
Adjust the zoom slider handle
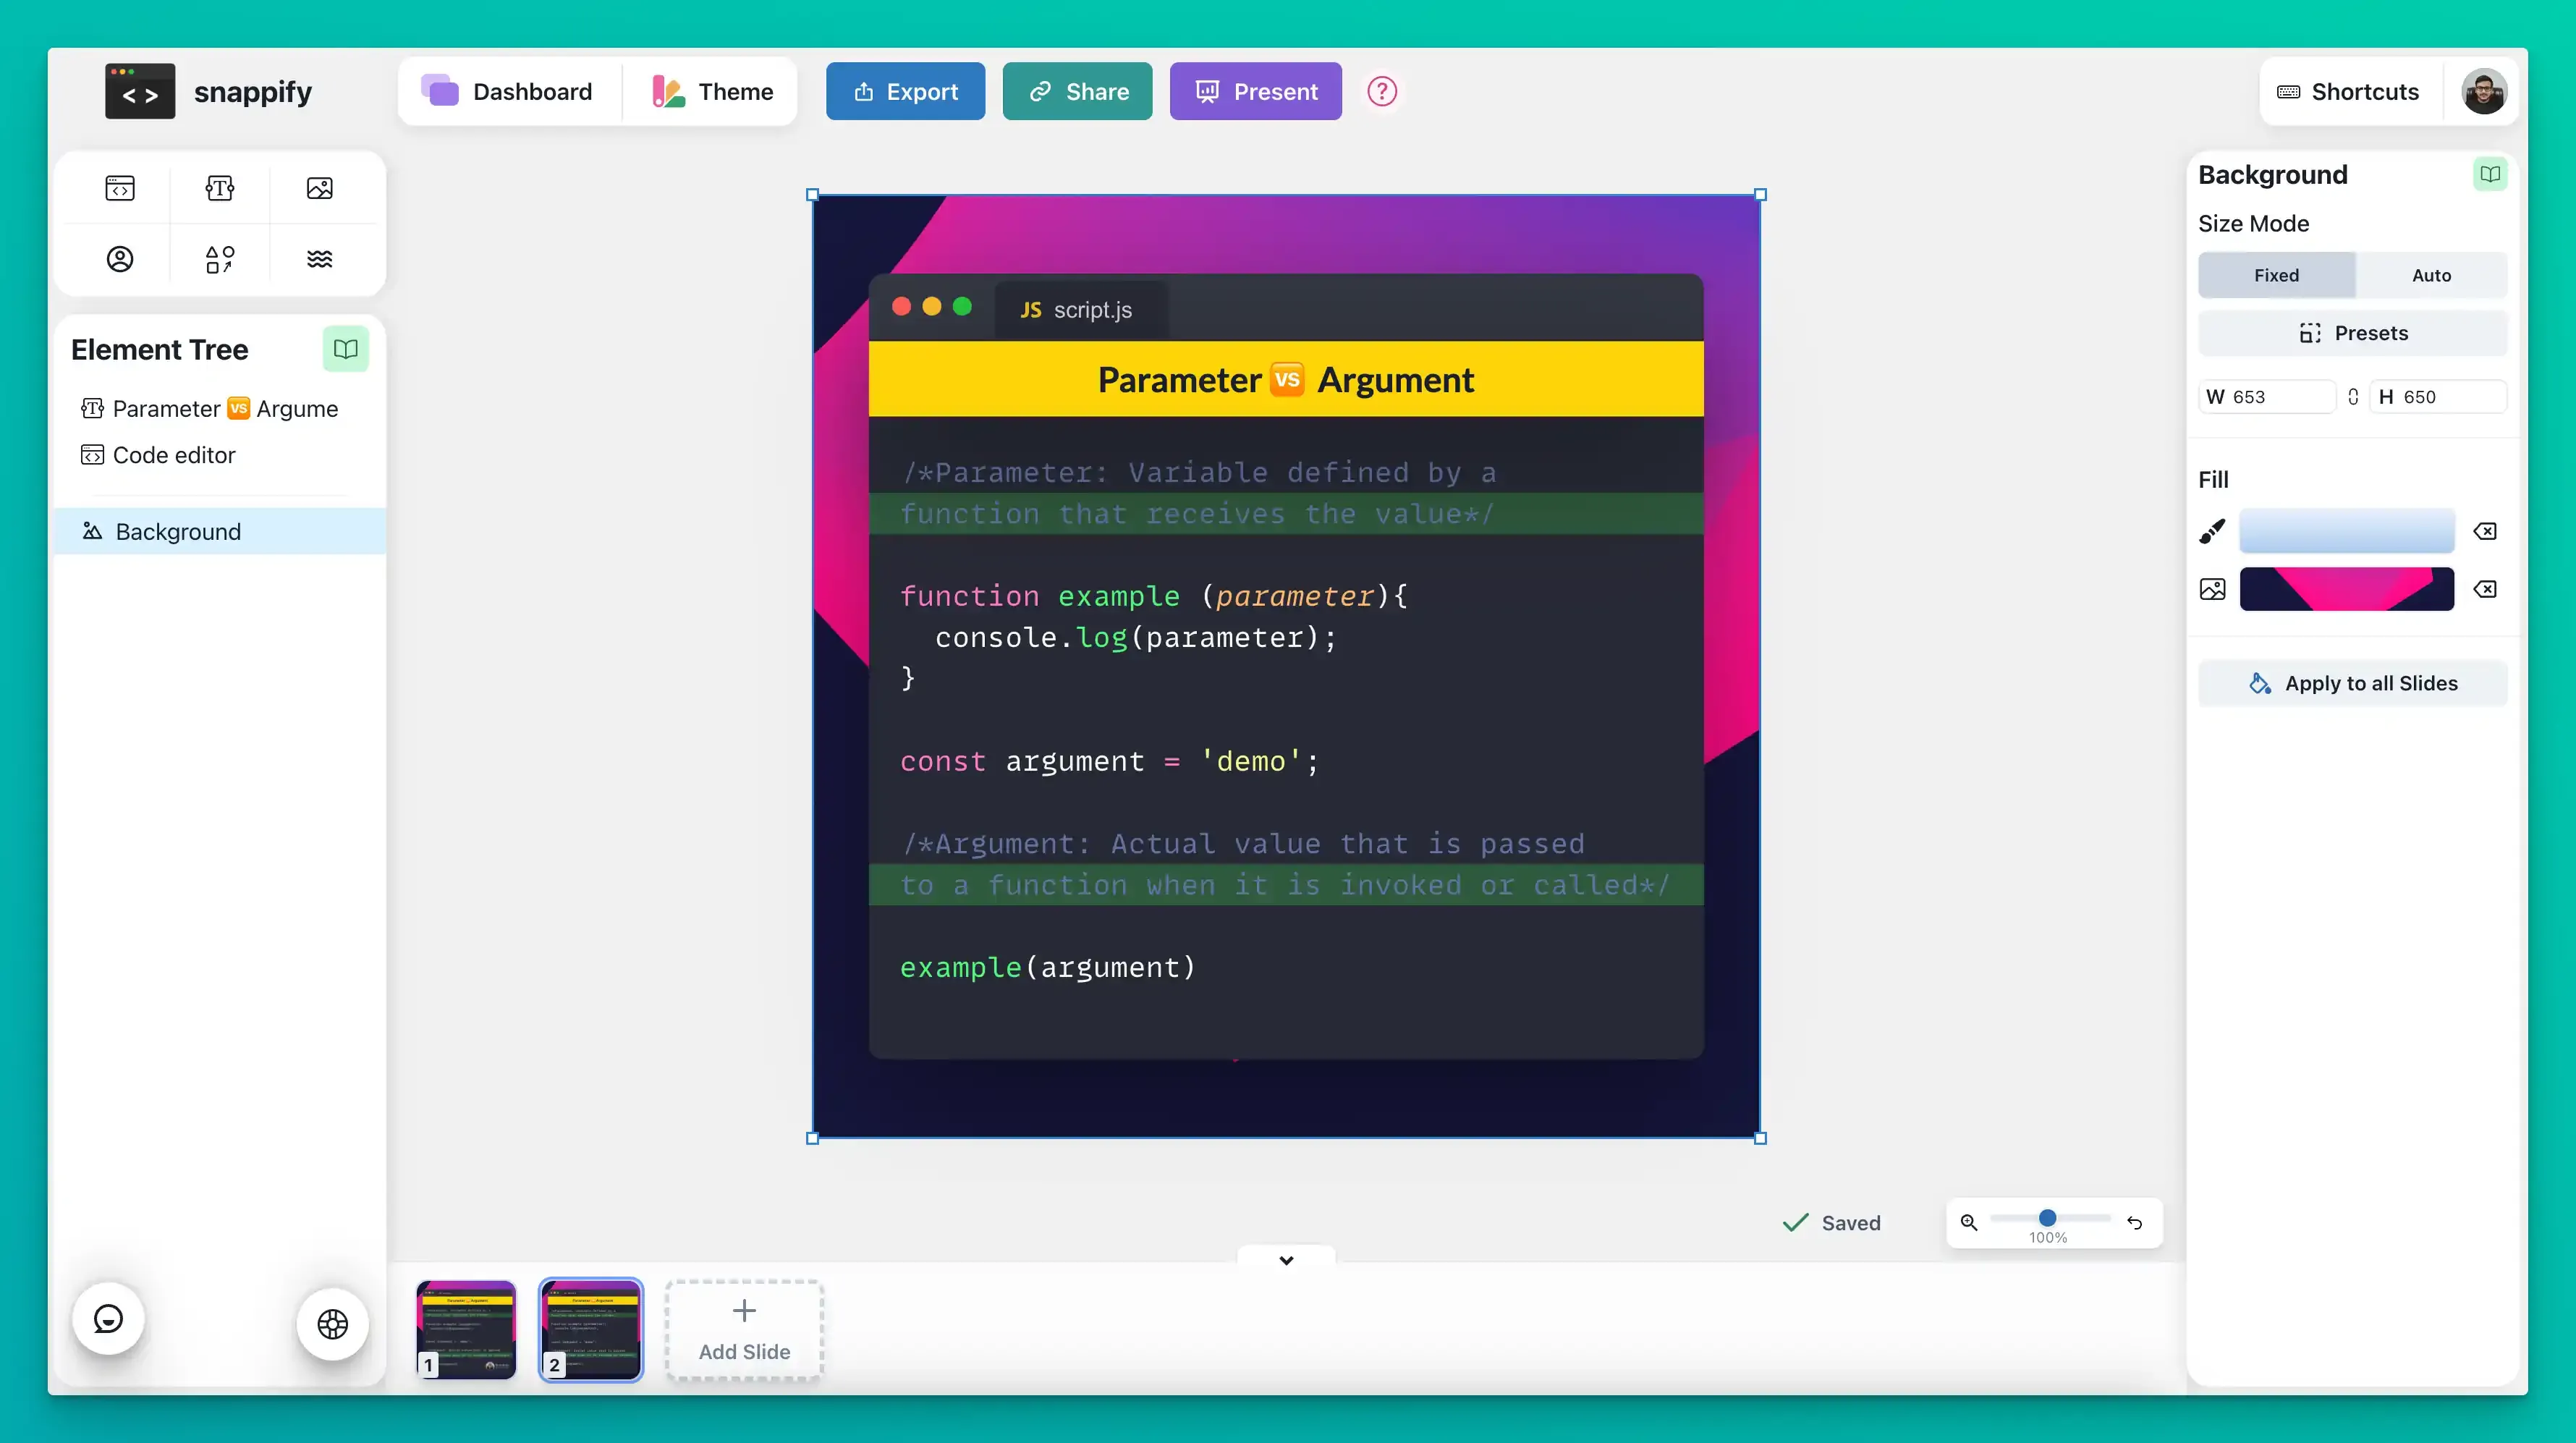tap(2047, 1218)
